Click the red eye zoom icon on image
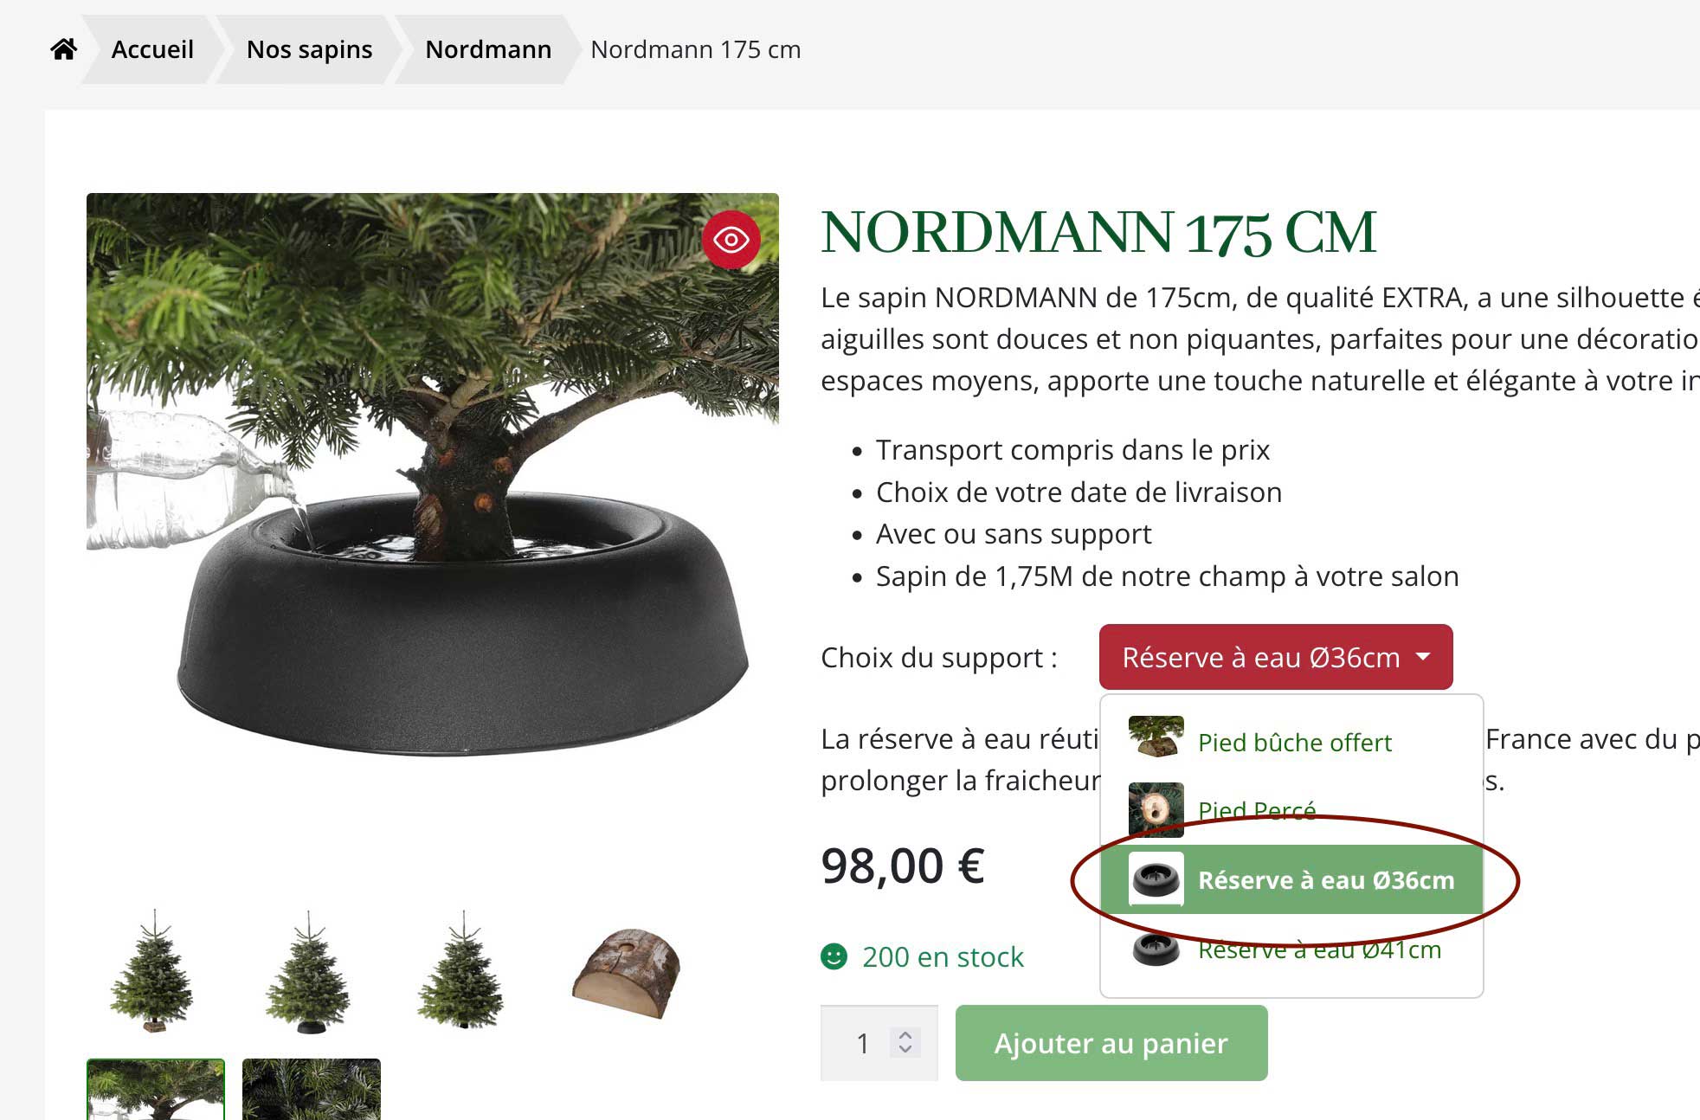The image size is (1700, 1120). pos(731,239)
